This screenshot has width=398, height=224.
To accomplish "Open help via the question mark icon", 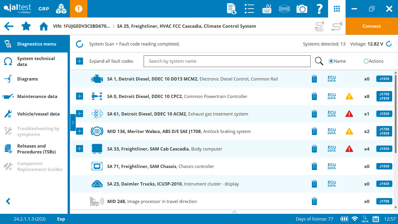I will click(319, 9).
